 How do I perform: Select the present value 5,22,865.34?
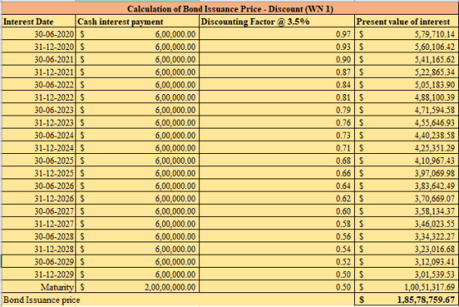(x=407, y=72)
